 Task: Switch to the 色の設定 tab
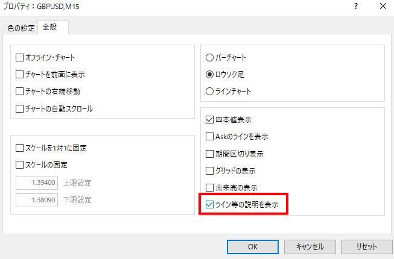click(x=21, y=28)
